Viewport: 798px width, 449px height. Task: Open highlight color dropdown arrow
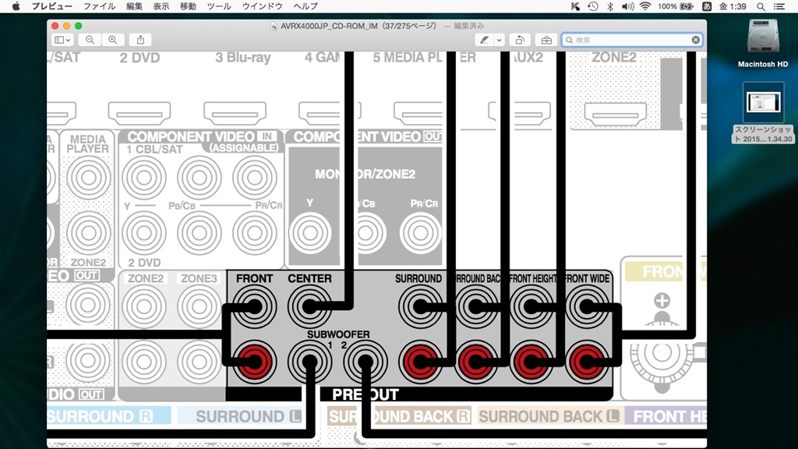500,40
